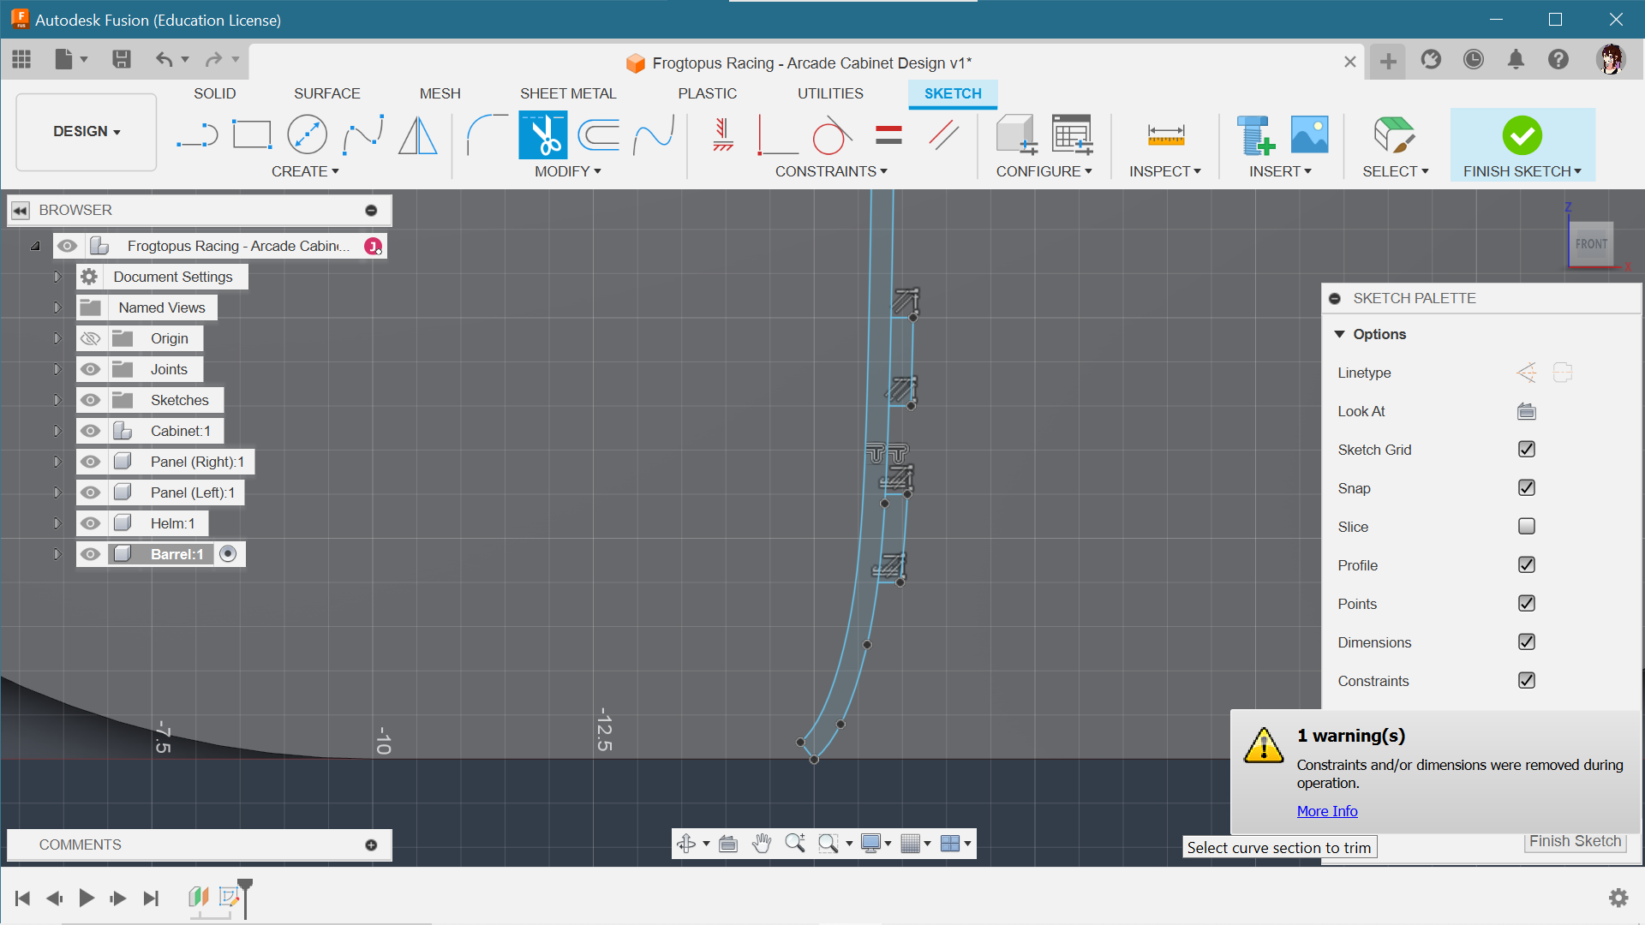The height and width of the screenshot is (925, 1645).
Task: Select the Circle sketch tool
Action: (307, 135)
